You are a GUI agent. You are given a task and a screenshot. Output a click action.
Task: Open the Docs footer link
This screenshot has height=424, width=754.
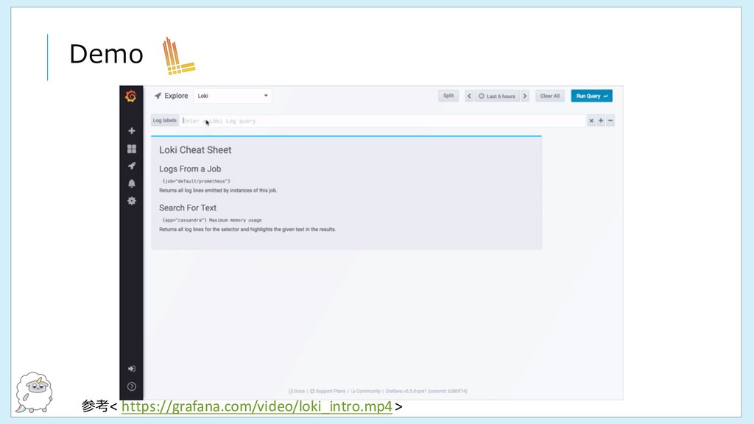coord(297,392)
